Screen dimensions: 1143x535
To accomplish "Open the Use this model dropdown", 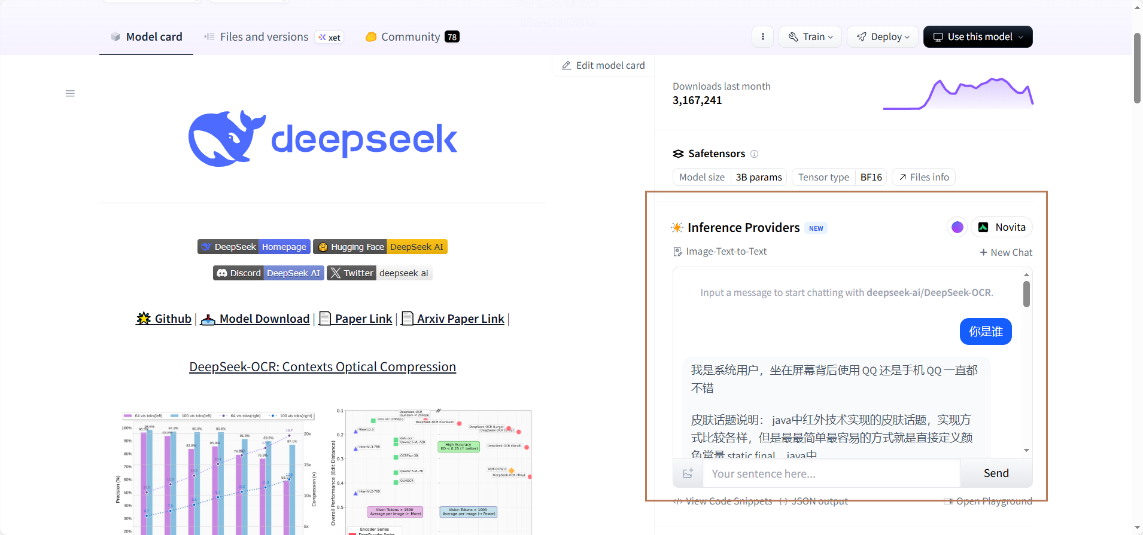I will point(978,37).
